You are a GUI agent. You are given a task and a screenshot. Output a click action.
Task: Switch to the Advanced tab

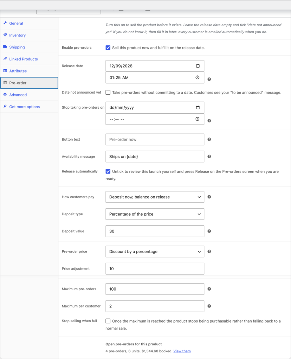click(x=29, y=95)
